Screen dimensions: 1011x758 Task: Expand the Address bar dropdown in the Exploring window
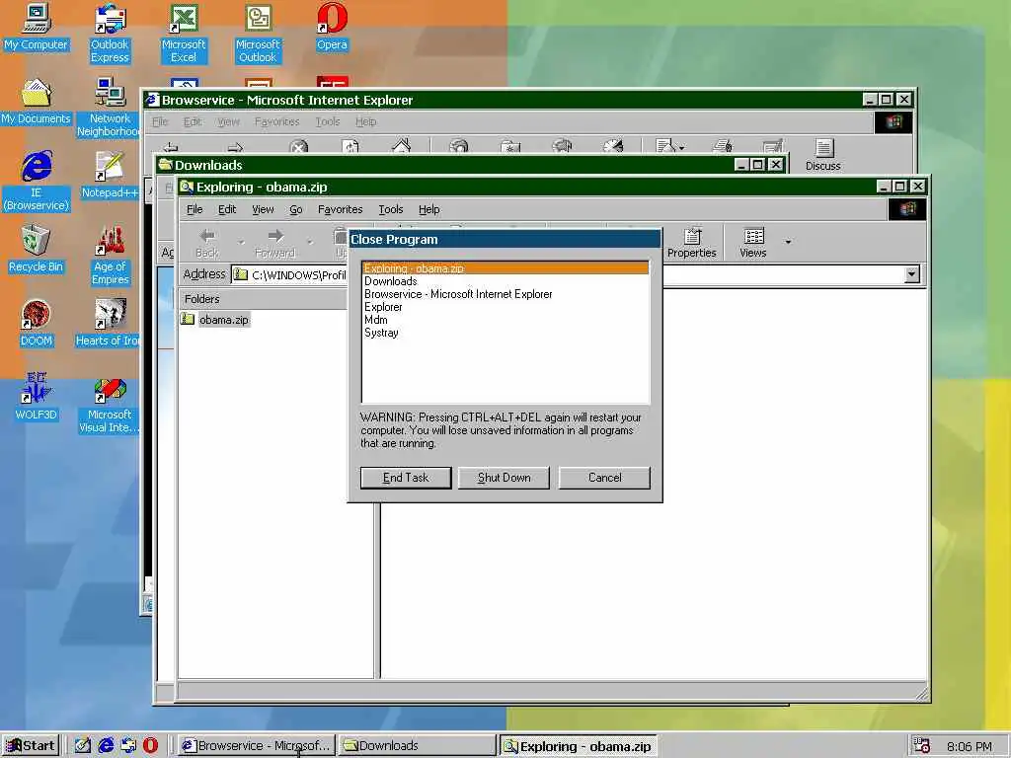911,274
